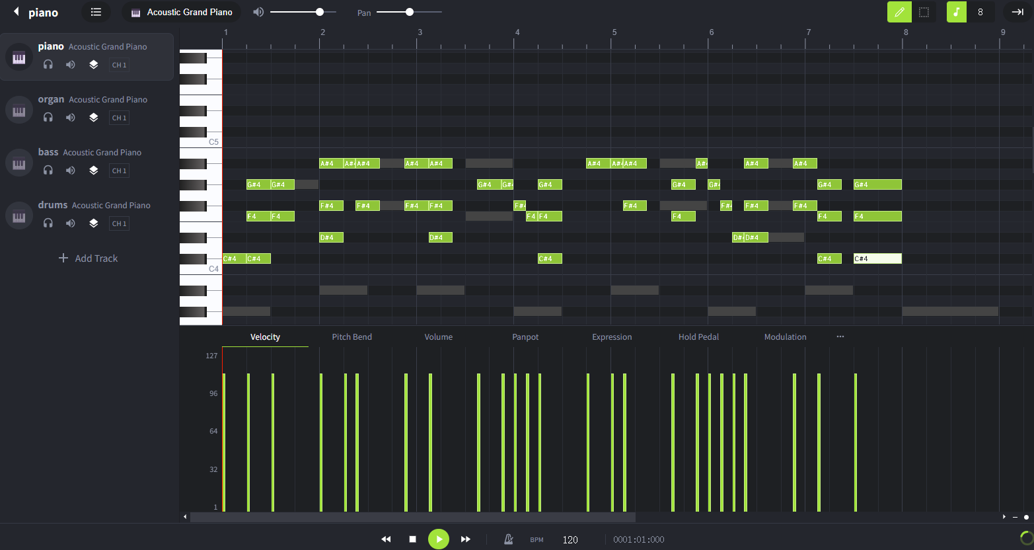This screenshot has height=550, width=1034.
Task: Change channel CH 1 of drums track
Action: (119, 223)
